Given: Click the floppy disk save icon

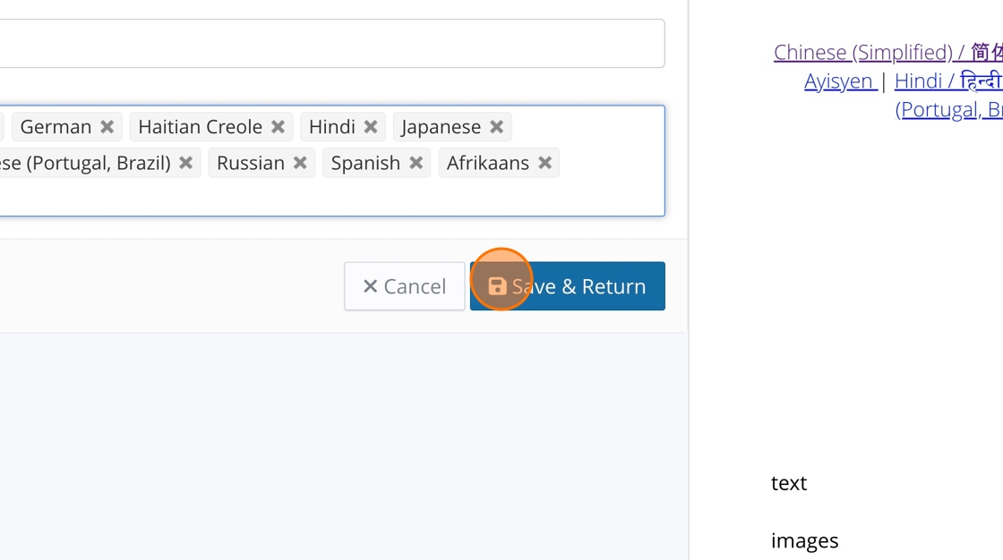Looking at the screenshot, I should tap(497, 286).
